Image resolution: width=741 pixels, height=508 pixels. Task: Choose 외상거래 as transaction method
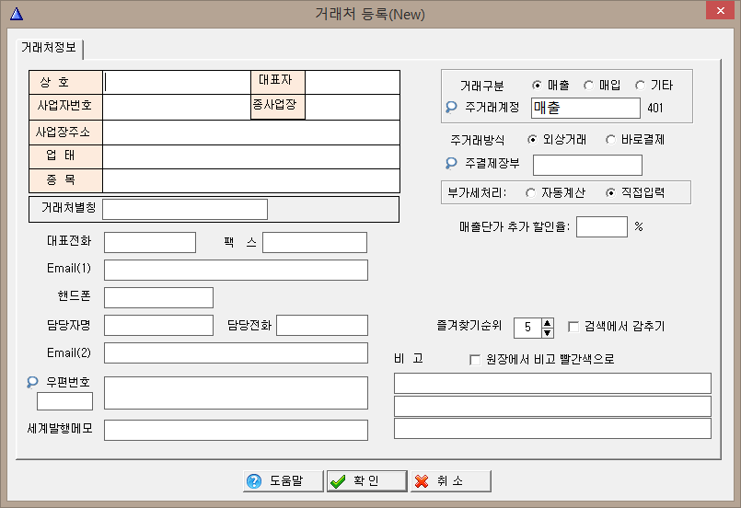pyautogui.click(x=532, y=140)
